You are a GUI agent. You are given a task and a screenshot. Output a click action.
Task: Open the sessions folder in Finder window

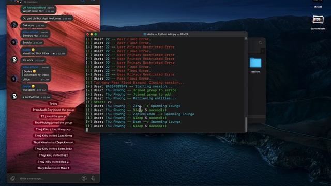255,65
